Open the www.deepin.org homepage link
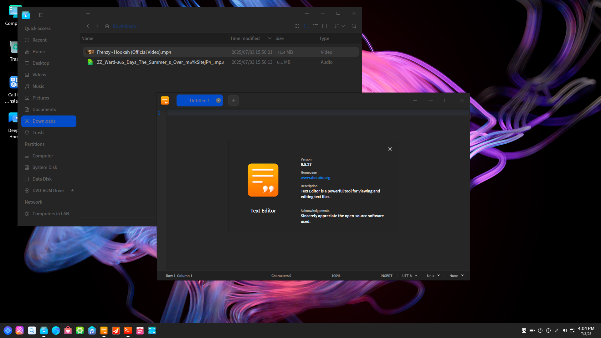 316,178
